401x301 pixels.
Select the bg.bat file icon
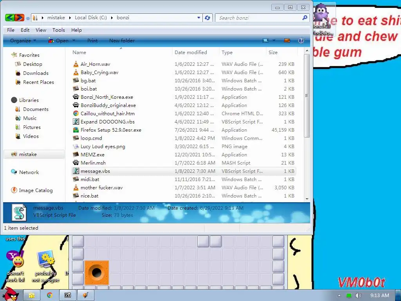[76, 80]
